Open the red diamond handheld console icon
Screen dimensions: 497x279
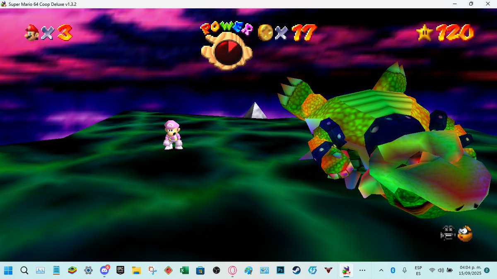coord(168,270)
